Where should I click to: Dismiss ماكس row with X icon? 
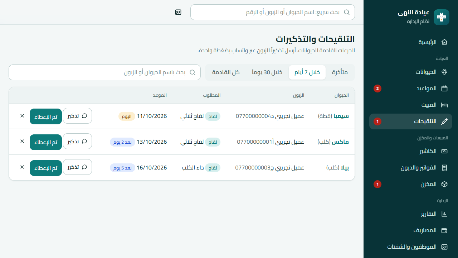coord(22,142)
